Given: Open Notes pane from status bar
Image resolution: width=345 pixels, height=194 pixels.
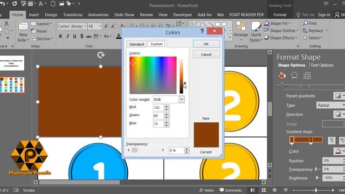Looking at the screenshot, I should pyautogui.click(x=206, y=190).
